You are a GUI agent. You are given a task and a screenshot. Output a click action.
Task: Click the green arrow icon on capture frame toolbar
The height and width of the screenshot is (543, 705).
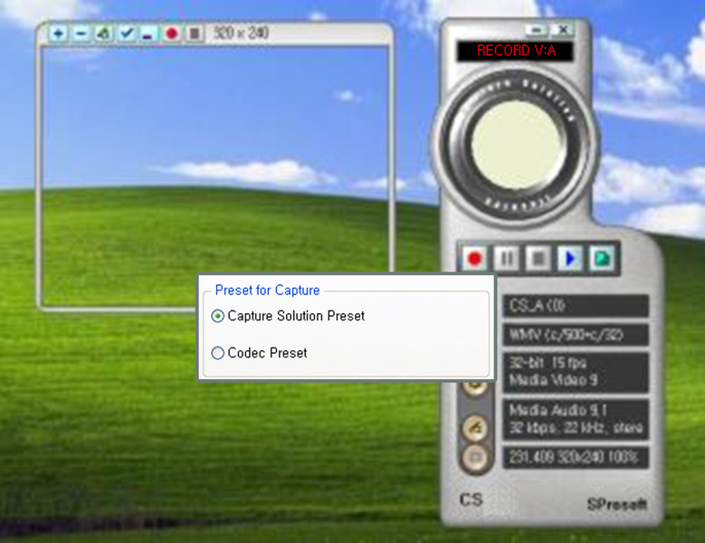pos(104,33)
